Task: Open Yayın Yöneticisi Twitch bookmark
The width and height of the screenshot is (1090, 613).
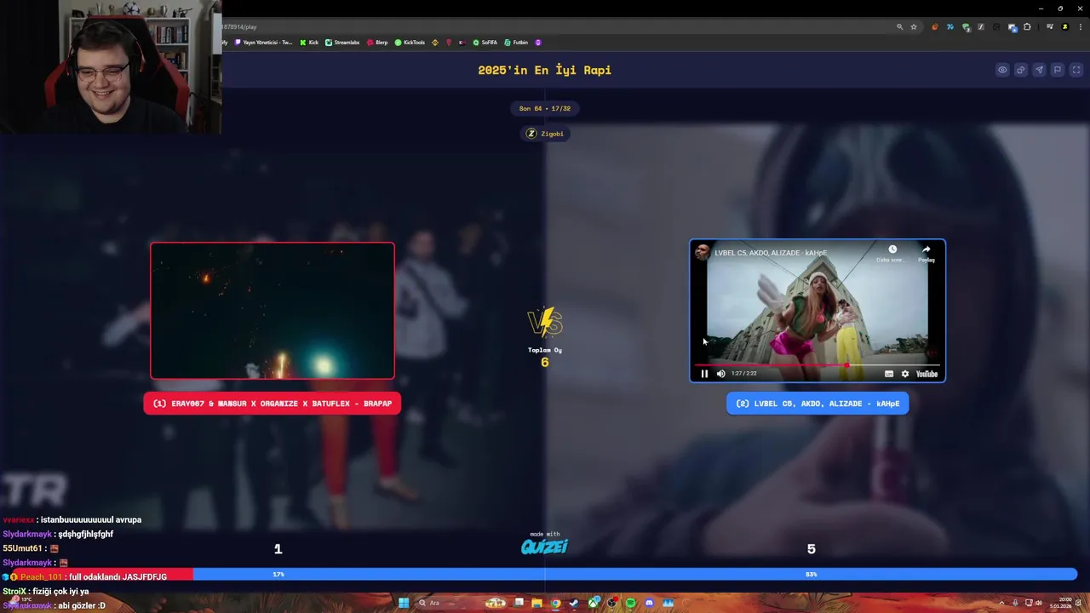Action: coord(262,43)
